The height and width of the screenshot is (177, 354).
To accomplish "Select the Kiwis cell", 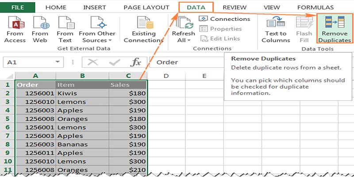I will point(82,93).
